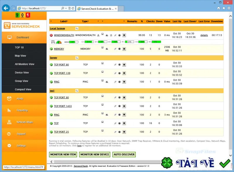This screenshot has height=172, width=234.
Task: Edit TCP PORT 1433 via pencil icon
Action: pos(115,106)
